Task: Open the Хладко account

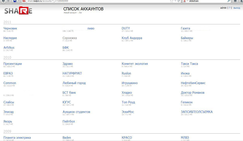Action: (x=127, y=93)
